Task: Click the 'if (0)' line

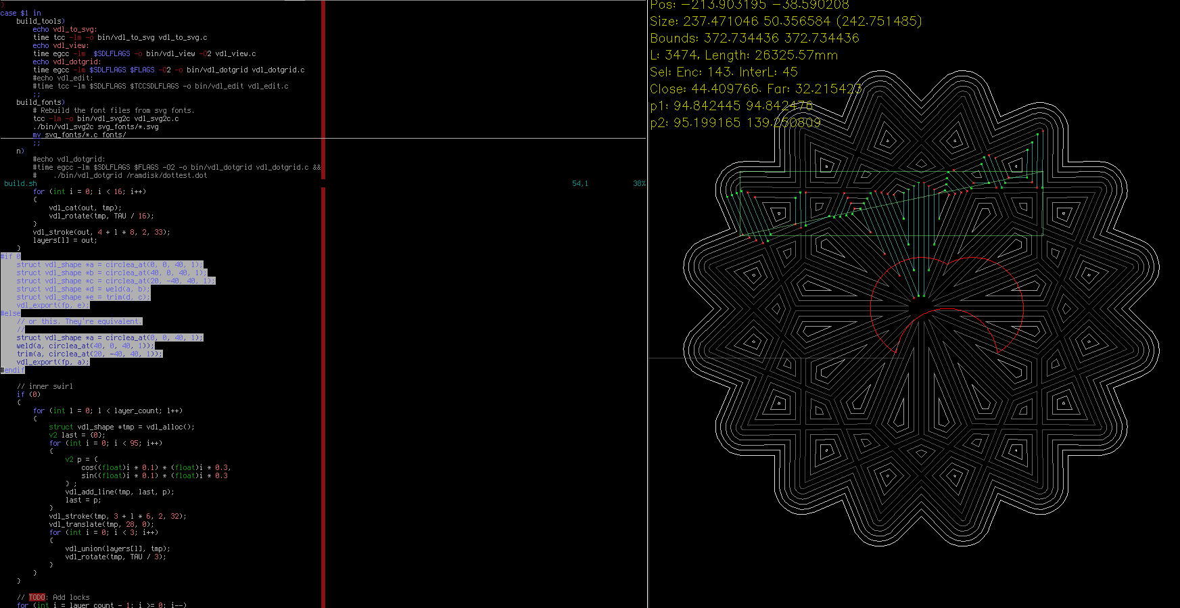Action: point(28,394)
